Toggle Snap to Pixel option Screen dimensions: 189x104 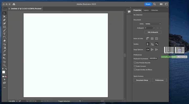pyautogui.click(x=152, y=50)
